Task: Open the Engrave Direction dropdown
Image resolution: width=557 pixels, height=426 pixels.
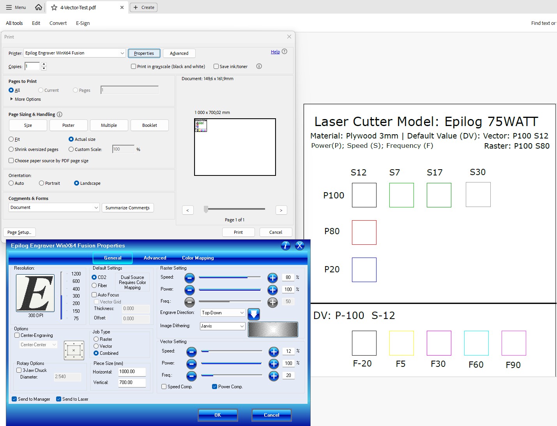Action: [222, 312]
